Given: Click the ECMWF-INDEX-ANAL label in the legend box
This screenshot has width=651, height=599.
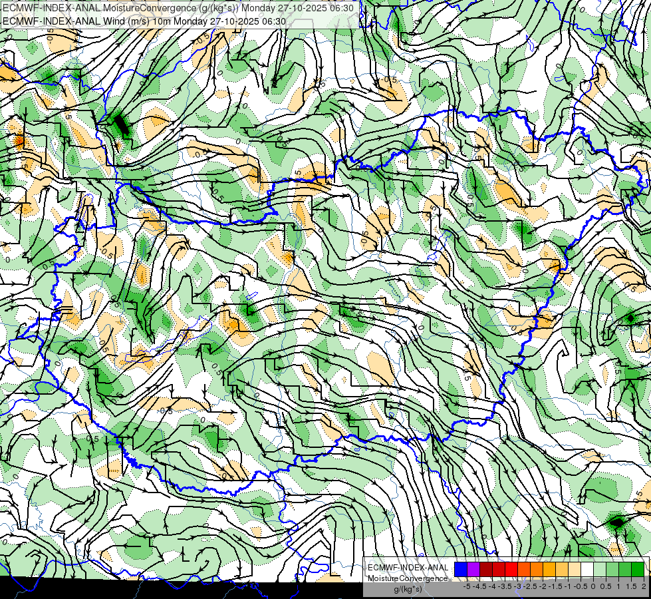Looking at the screenshot, I should pyautogui.click(x=408, y=568).
